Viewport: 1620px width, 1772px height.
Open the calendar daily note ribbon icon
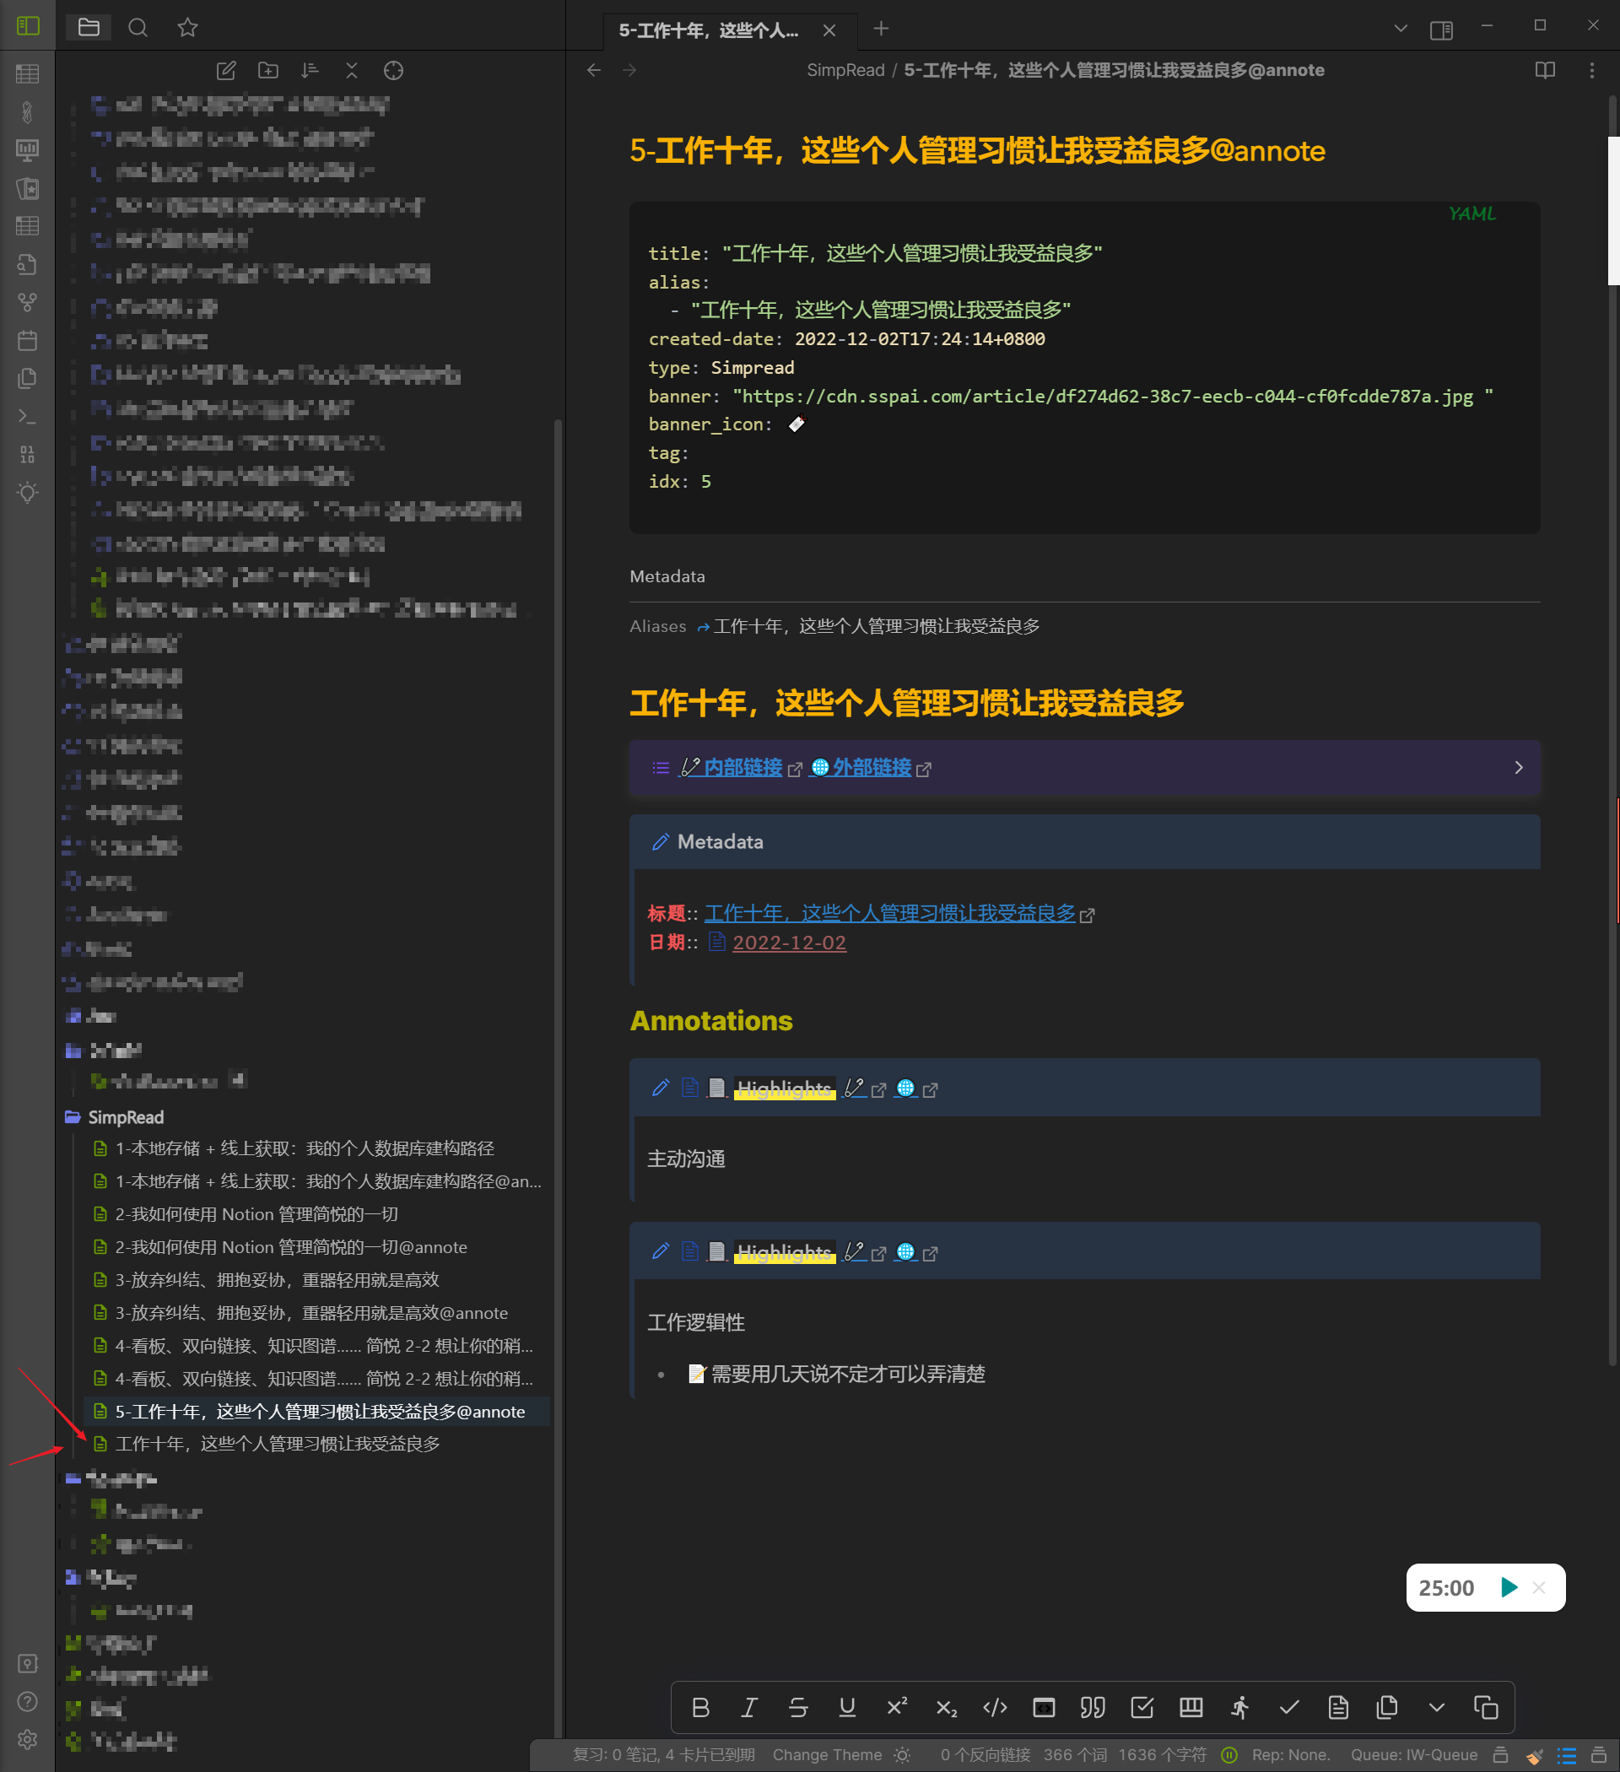click(27, 340)
